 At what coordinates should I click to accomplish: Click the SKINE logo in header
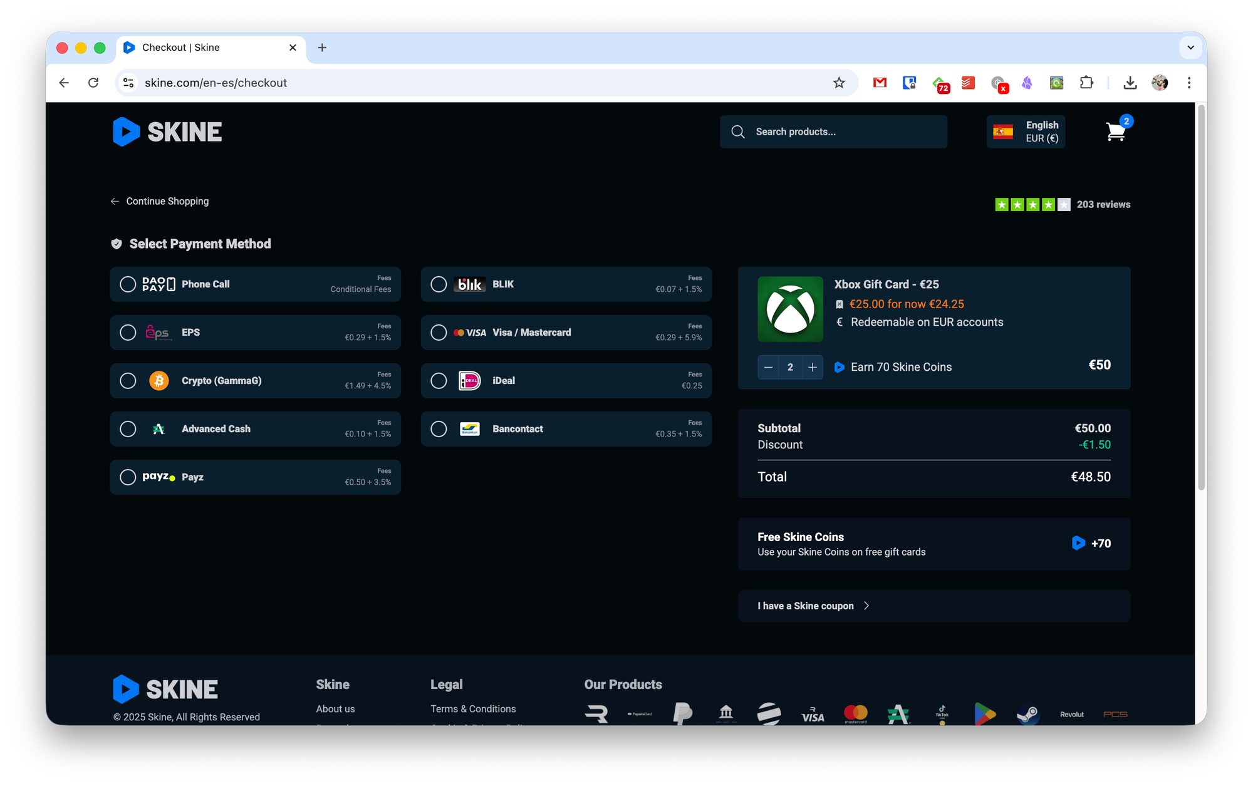click(x=167, y=132)
